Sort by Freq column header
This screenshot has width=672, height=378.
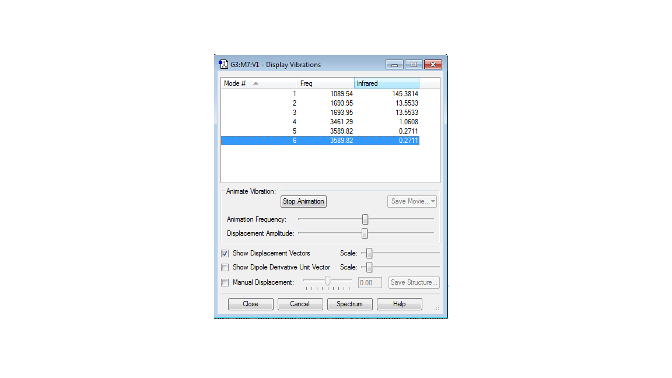coord(325,83)
